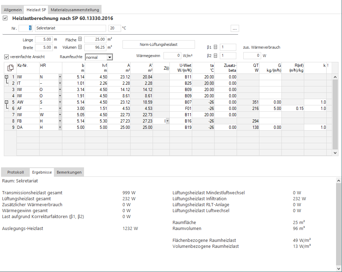
Task: Open HR dropdown for row 2 IT
Action: [60, 83]
